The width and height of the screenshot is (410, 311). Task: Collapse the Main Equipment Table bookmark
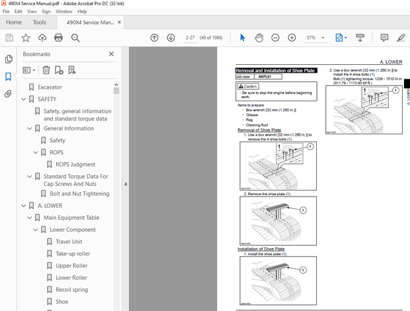[x=30, y=218]
